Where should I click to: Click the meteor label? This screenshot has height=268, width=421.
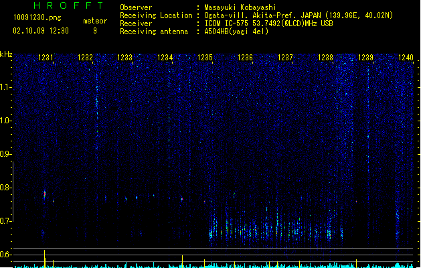[95, 21]
